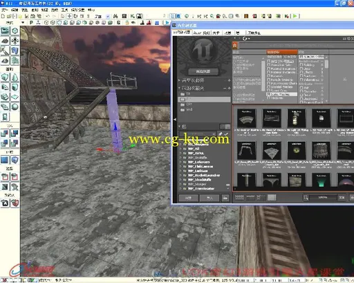Image resolution: width=354 pixels, height=283 pixels.
Task: Click the minus icon on my collections row
Action: tap(225, 88)
